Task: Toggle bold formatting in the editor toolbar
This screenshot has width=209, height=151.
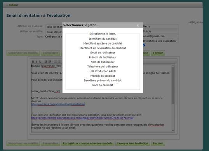Action: click(x=33, y=62)
